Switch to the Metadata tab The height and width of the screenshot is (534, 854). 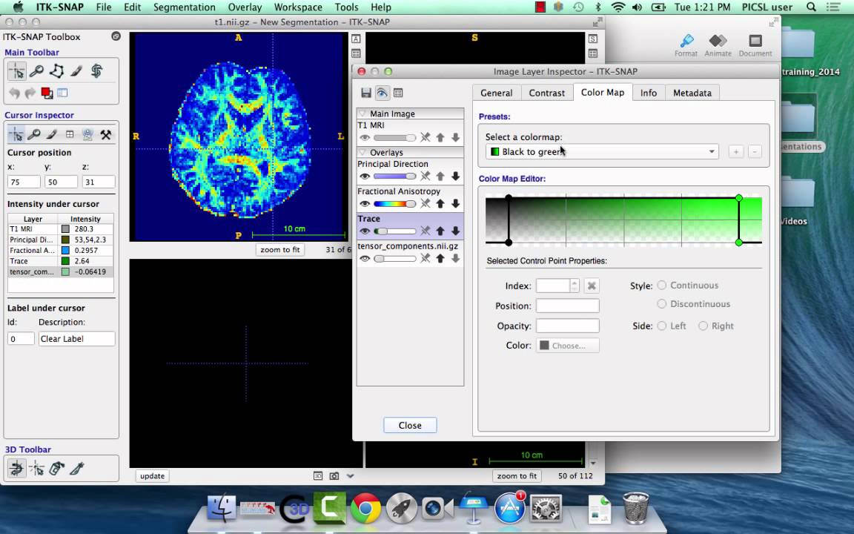pyautogui.click(x=692, y=93)
